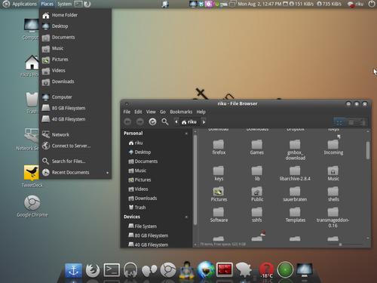This screenshot has width=377, height=283.
Task: Select the gmbox_download folder
Action: 295,150
